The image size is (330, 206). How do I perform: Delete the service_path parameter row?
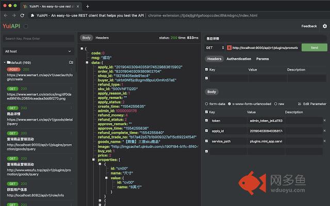coord(324,141)
